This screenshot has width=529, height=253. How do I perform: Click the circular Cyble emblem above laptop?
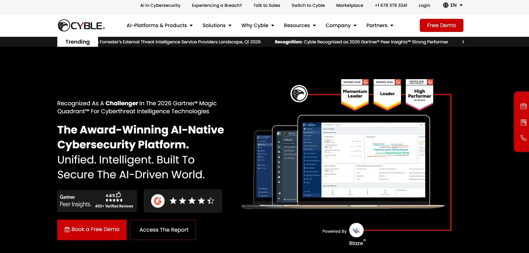point(299,94)
